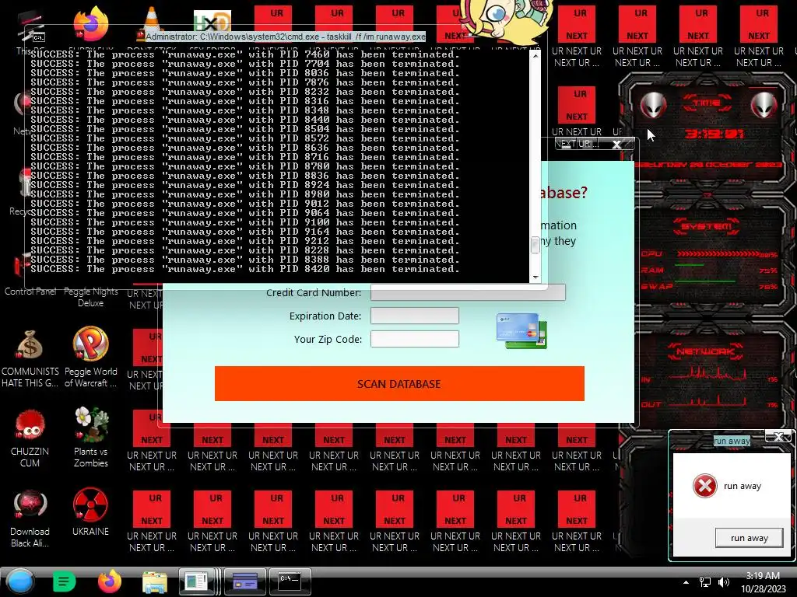The height and width of the screenshot is (597, 797).
Task: Click the volume speaker tray icon
Action: pyautogui.click(x=724, y=582)
